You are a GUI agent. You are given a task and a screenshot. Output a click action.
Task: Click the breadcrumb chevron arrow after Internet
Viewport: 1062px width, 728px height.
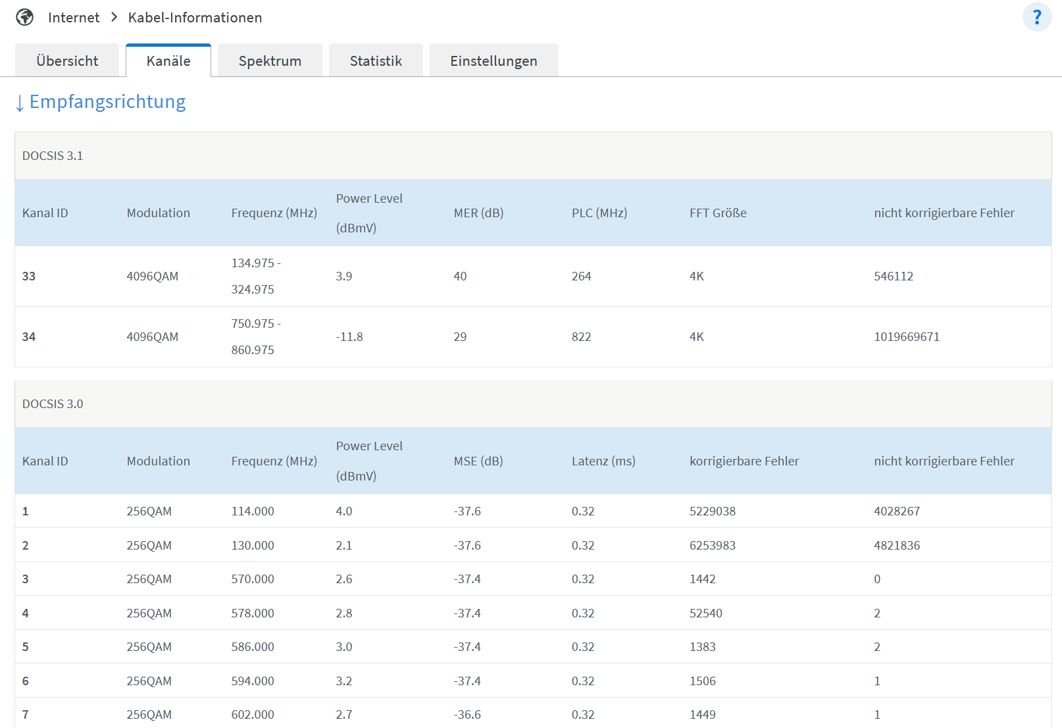pyautogui.click(x=114, y=17)
